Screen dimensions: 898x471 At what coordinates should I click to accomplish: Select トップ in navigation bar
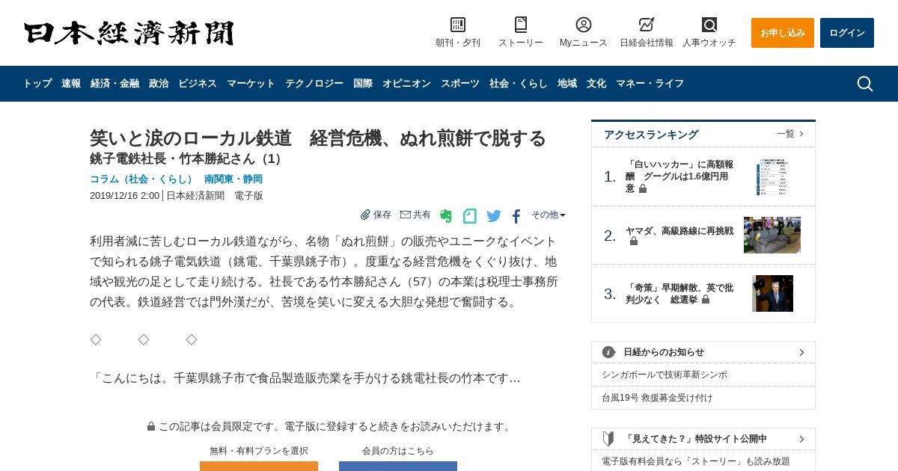[x=37, y=84]
